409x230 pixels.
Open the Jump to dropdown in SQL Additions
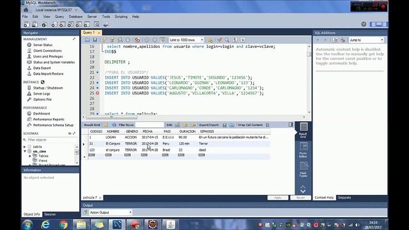click(x=366, y=40)
